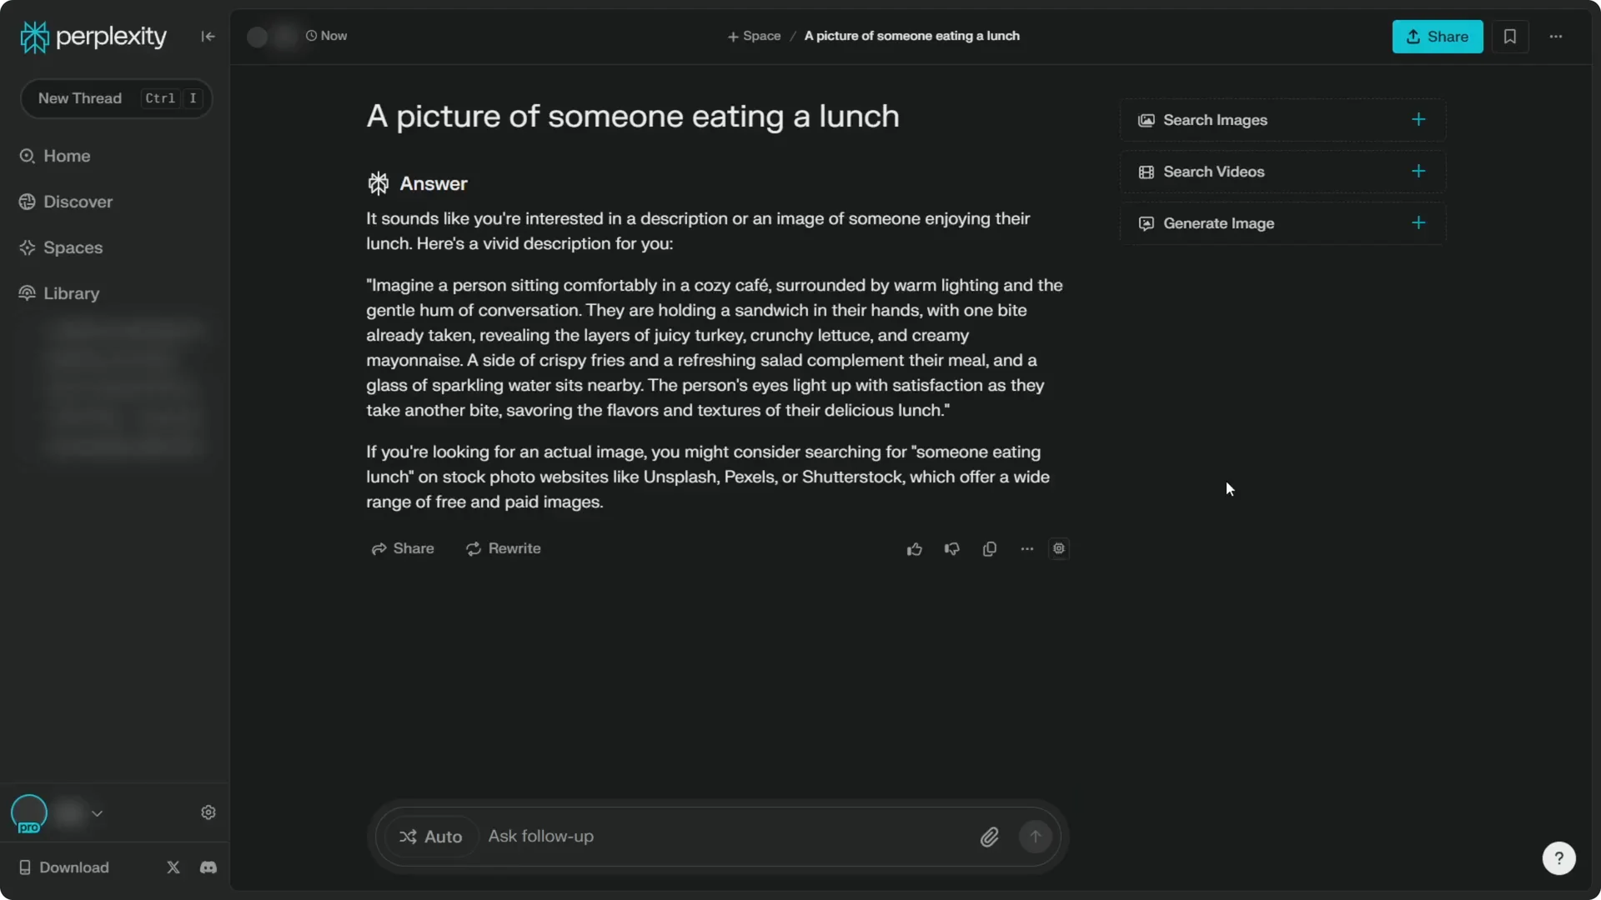Click the teal Share button
Image resolution: width=1601 pixels, height=900 pixels.
pyautogui.click(x=1437, y=37)
